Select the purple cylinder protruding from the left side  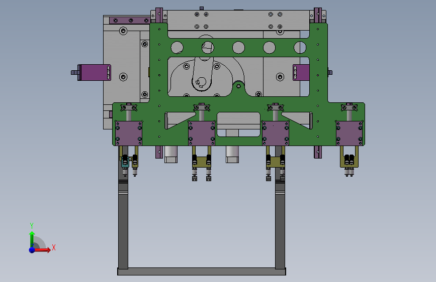pyautogui.click(x=94, y=72)
